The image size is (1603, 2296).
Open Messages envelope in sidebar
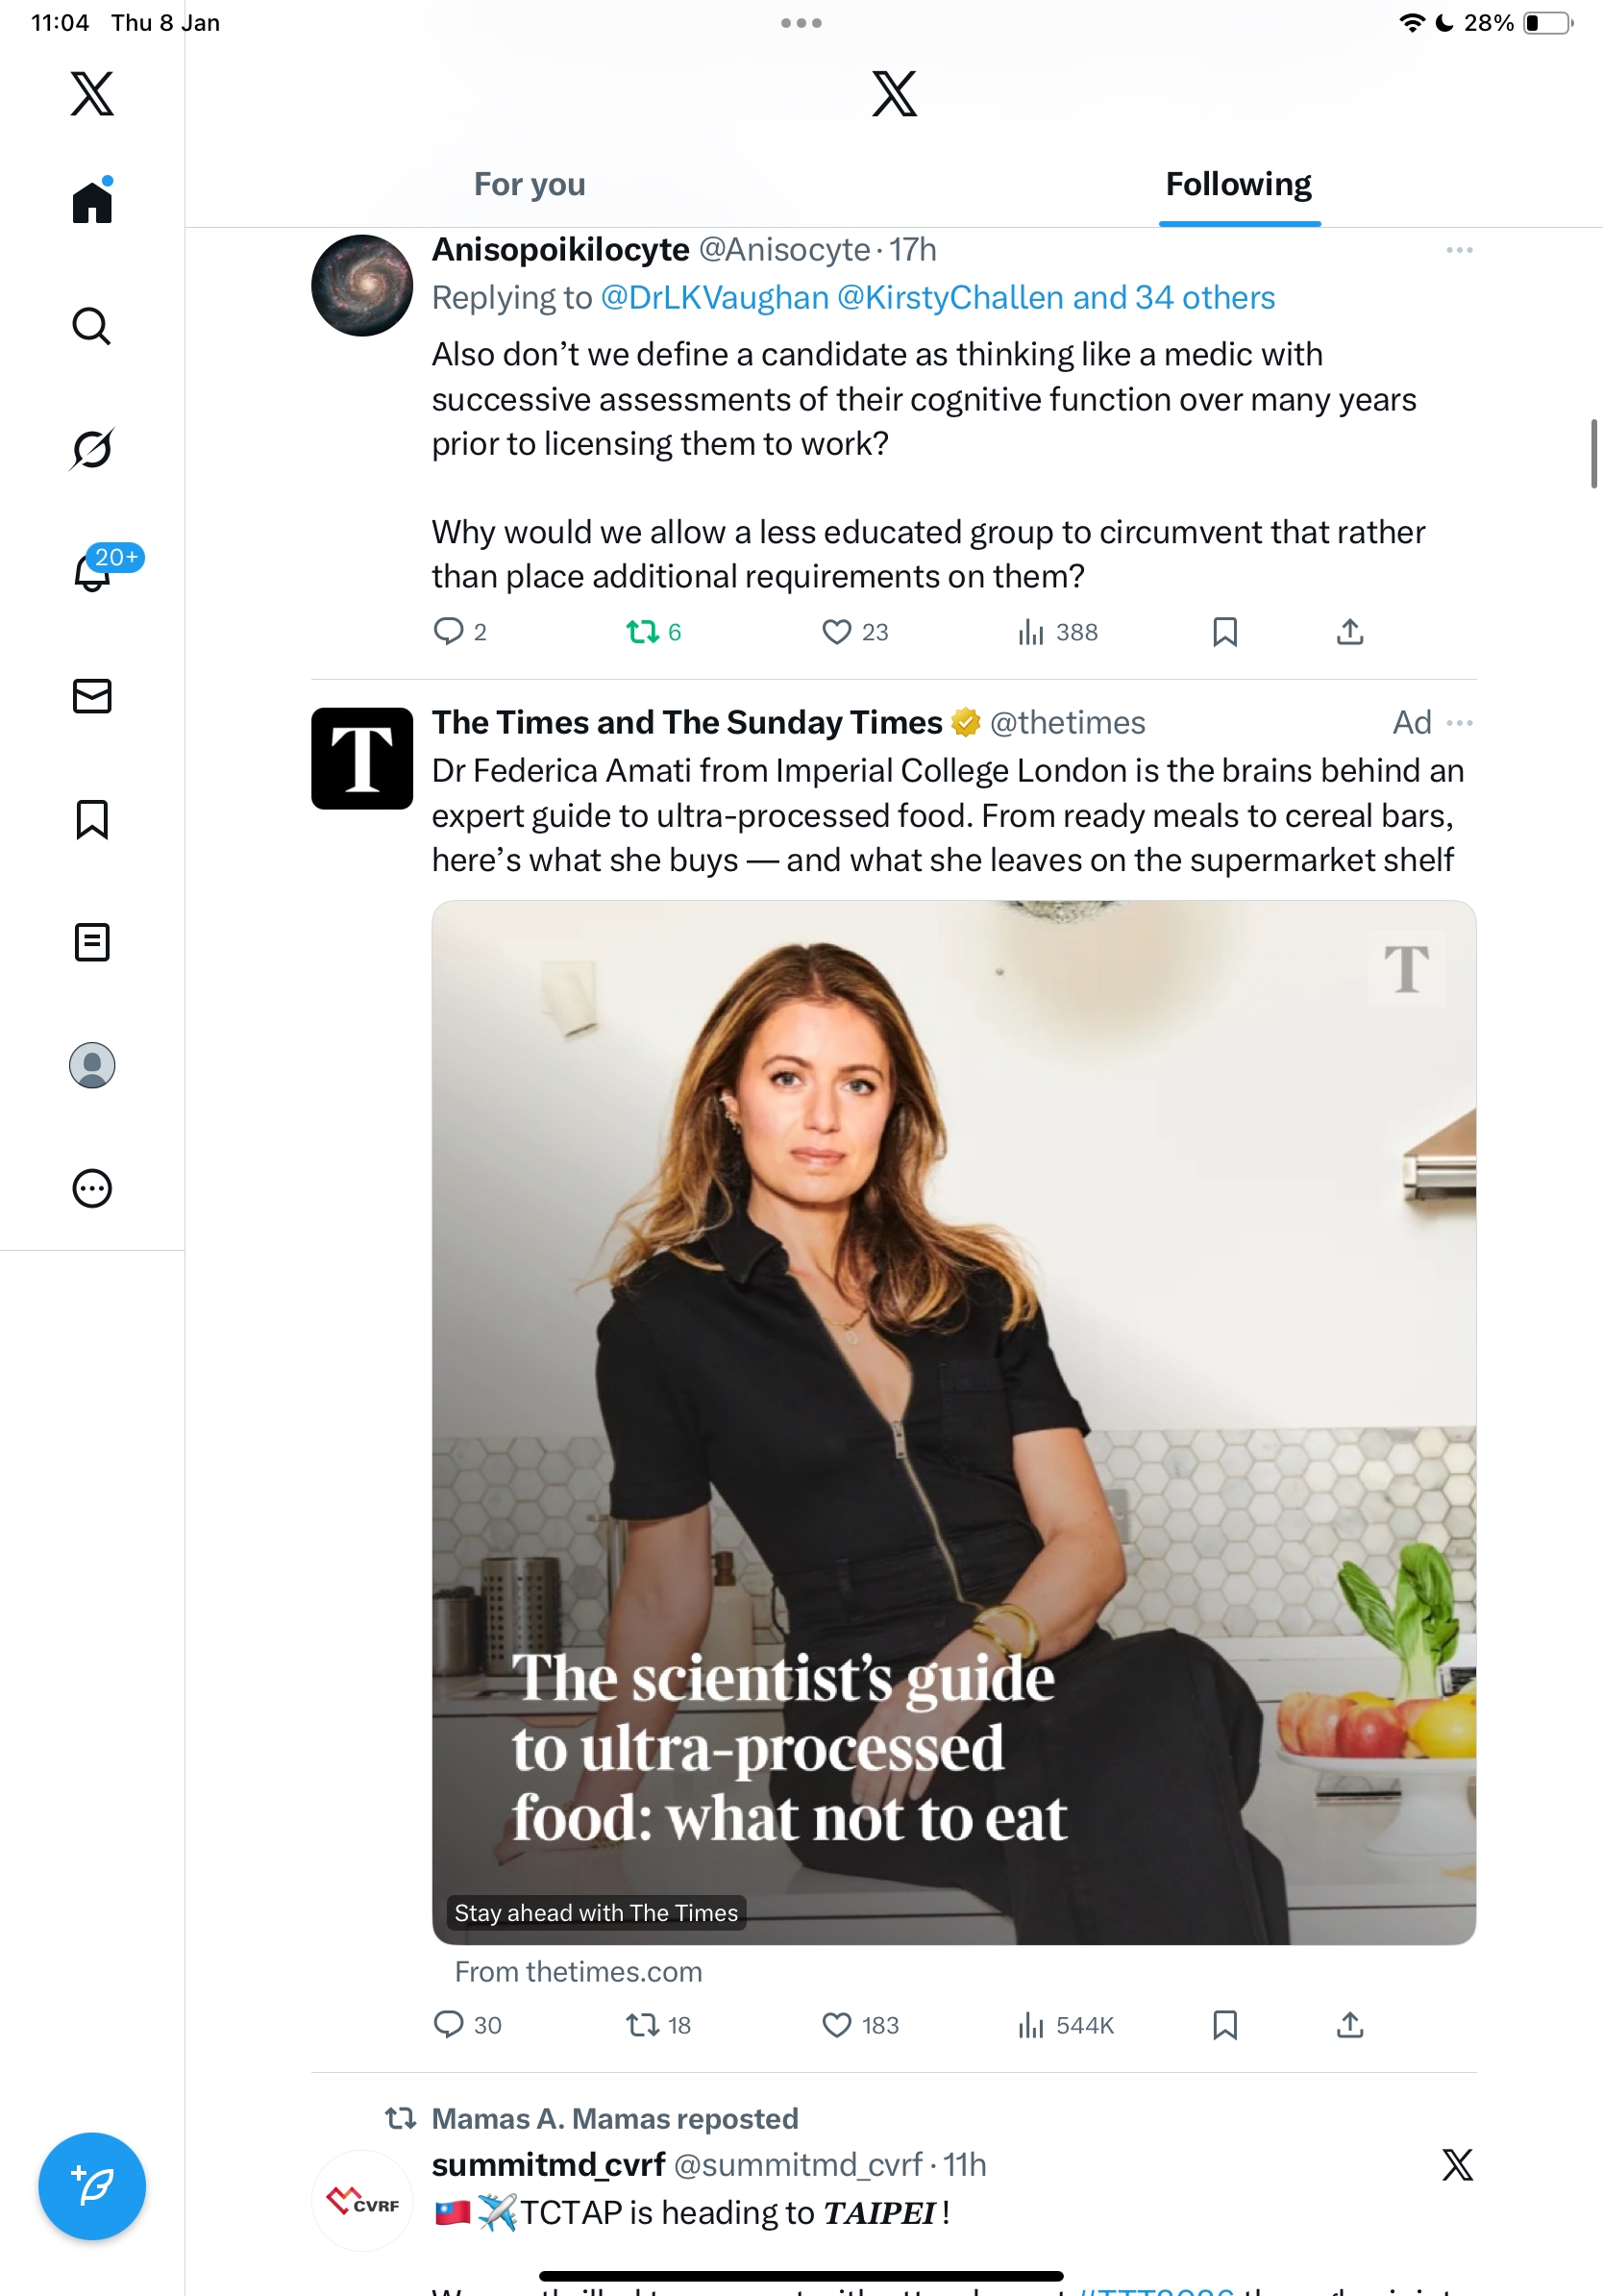pyautogui.click(x=92, y=696)
